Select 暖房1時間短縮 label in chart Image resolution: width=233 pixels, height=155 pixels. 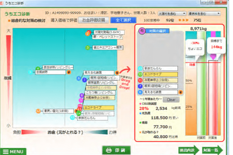pos(99,114)
